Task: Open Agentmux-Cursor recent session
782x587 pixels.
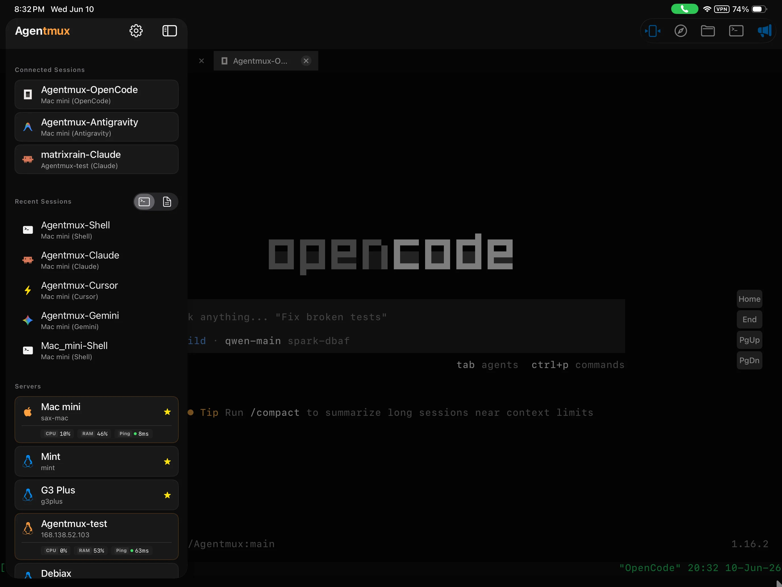Action: (x=97, y=290)
